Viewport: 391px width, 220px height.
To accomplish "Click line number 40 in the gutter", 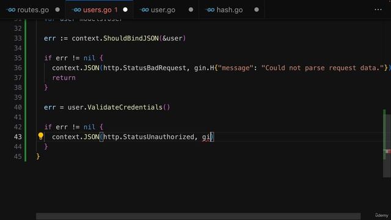I will click(18, 108).
